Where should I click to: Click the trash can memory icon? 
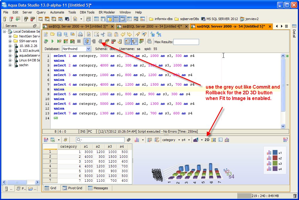[295, 196]
